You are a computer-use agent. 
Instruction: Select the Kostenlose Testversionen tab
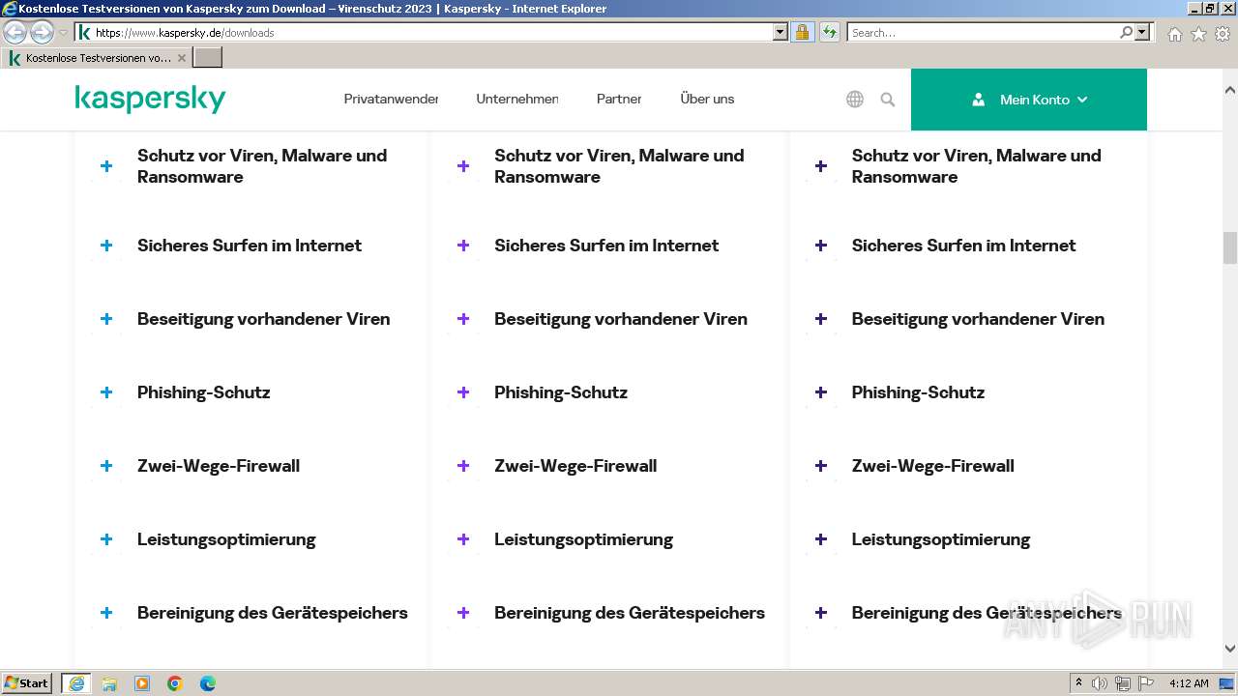[97, 58]
